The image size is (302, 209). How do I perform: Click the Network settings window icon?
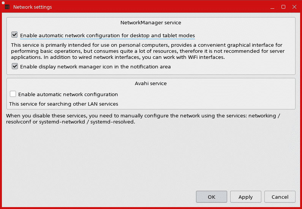(6, 7)
